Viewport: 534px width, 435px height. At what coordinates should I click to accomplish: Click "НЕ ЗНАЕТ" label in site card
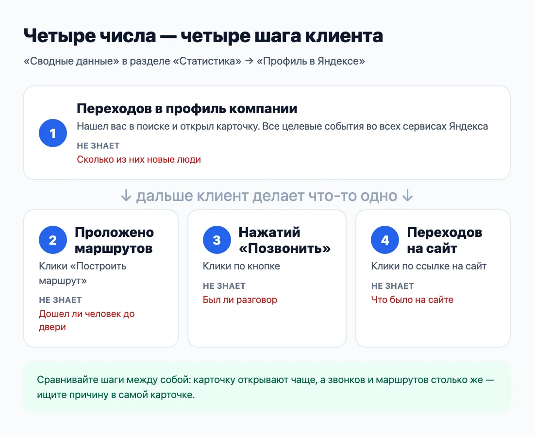392,286
